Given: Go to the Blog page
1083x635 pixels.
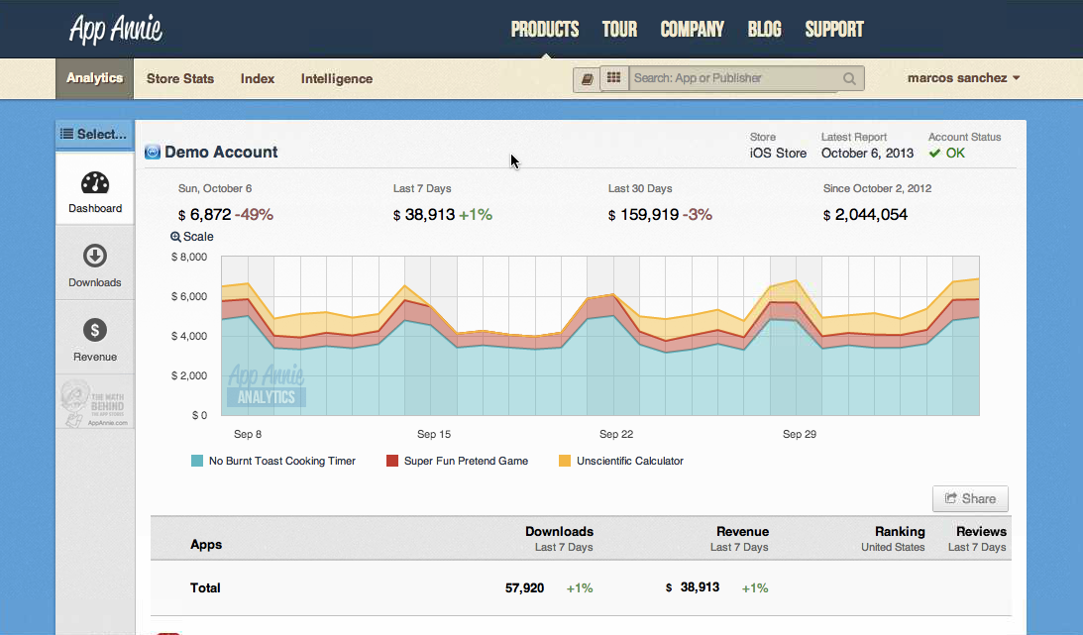Looking at the screenshot, I should pyautogui.click(x=765, y=29).
